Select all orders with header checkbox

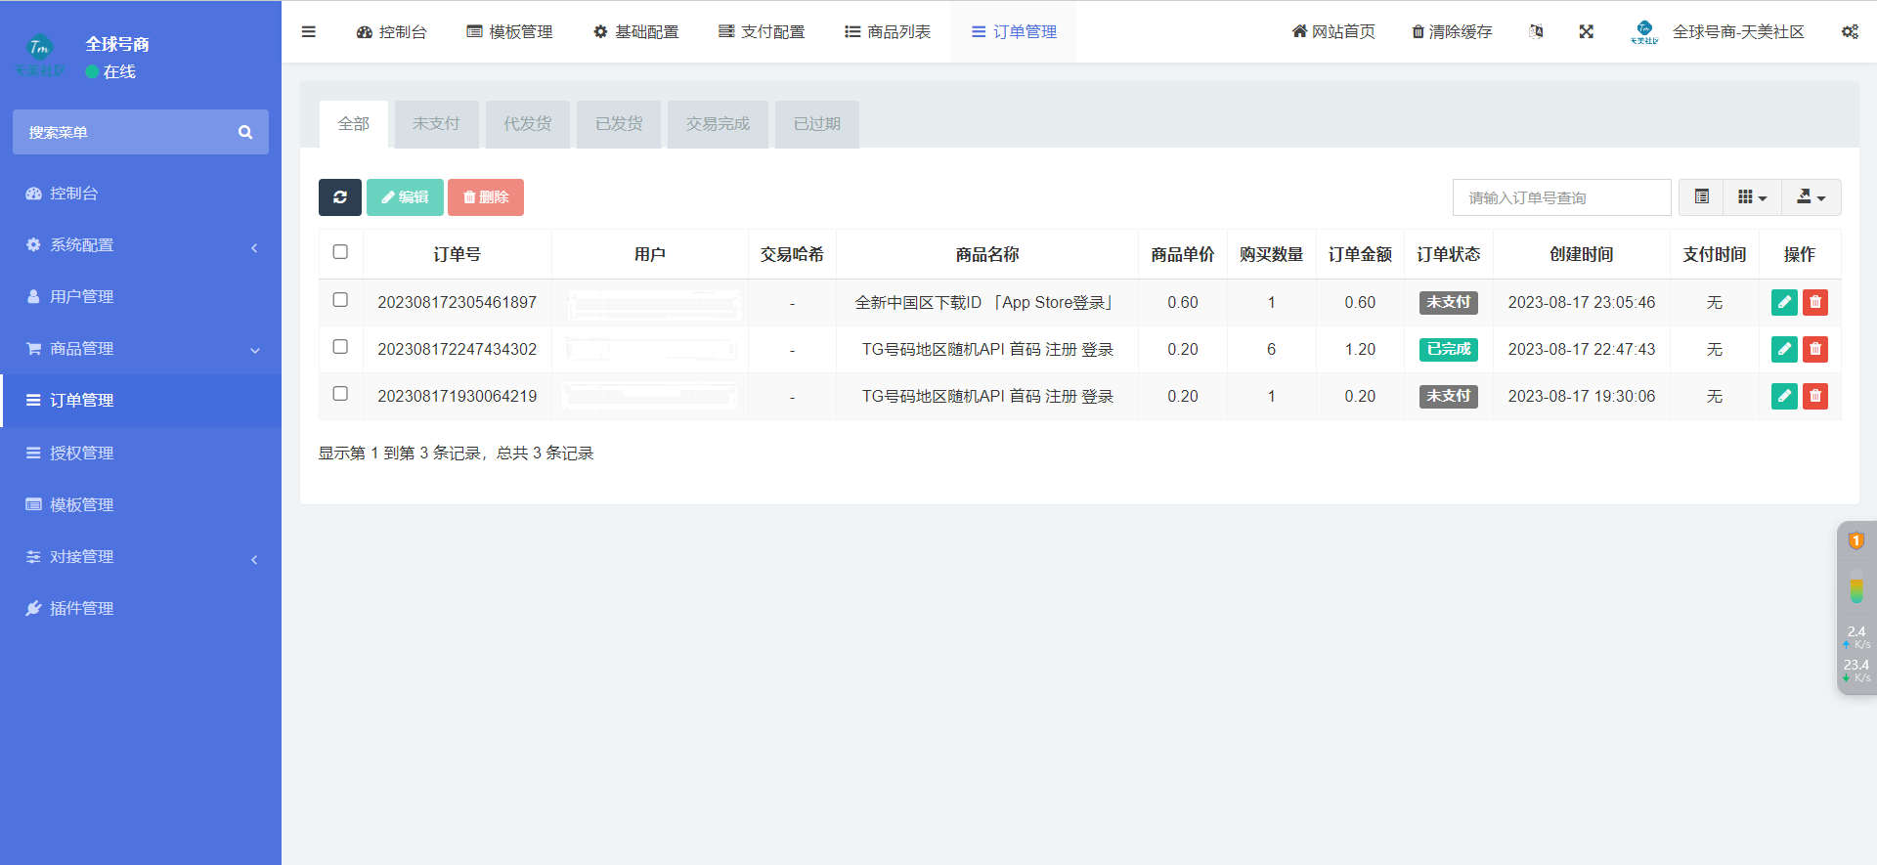[x=340, y=252]
